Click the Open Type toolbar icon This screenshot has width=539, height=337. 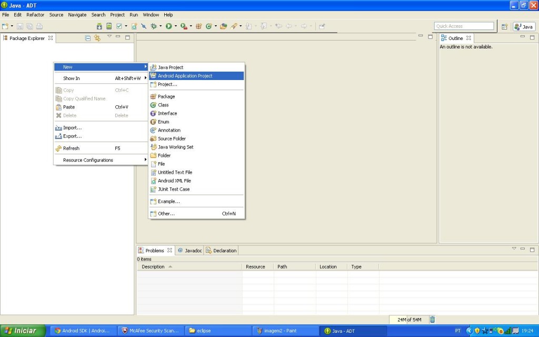tap(223, 26)
